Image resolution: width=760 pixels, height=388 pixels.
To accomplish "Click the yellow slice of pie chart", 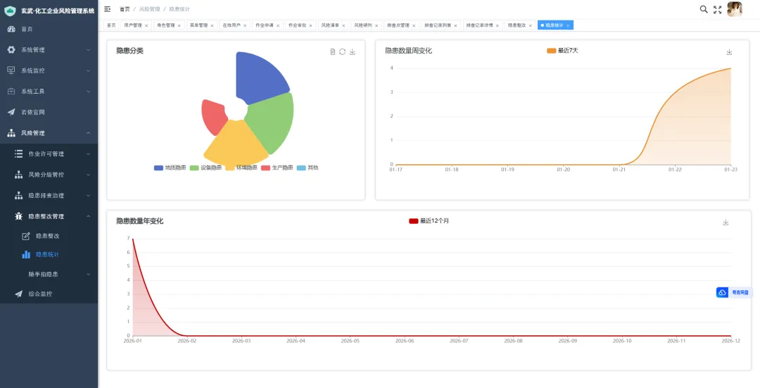I will [x=236, y=144].
